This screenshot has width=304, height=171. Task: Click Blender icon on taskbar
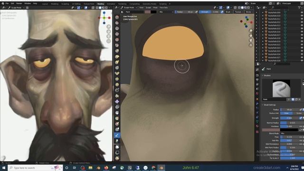point(161,168)
